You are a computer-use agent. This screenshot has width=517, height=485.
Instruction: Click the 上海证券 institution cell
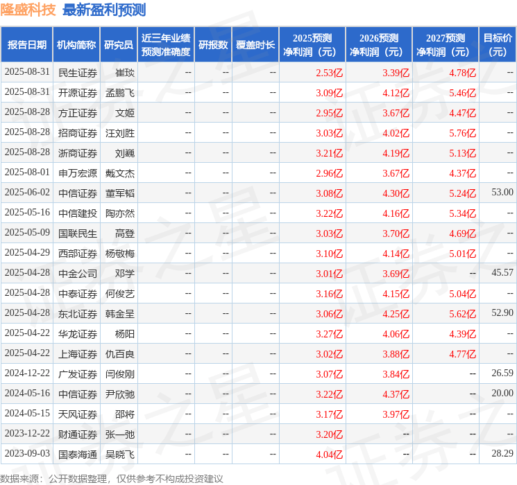tap(78, 354)
